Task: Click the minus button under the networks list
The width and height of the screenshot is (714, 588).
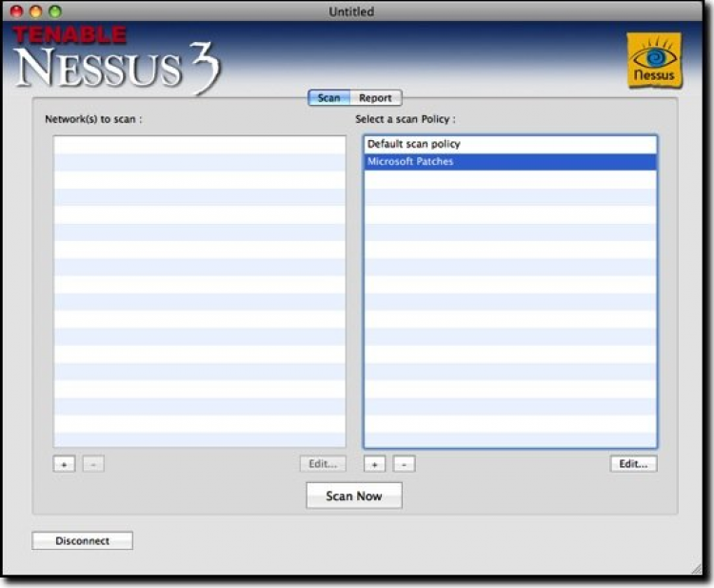Action: (x=93, y=464)
